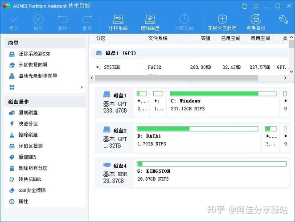Click the 227.57MB free space cell
The height and width of the screenshot is (222, 295).
[x=260, y=67]
